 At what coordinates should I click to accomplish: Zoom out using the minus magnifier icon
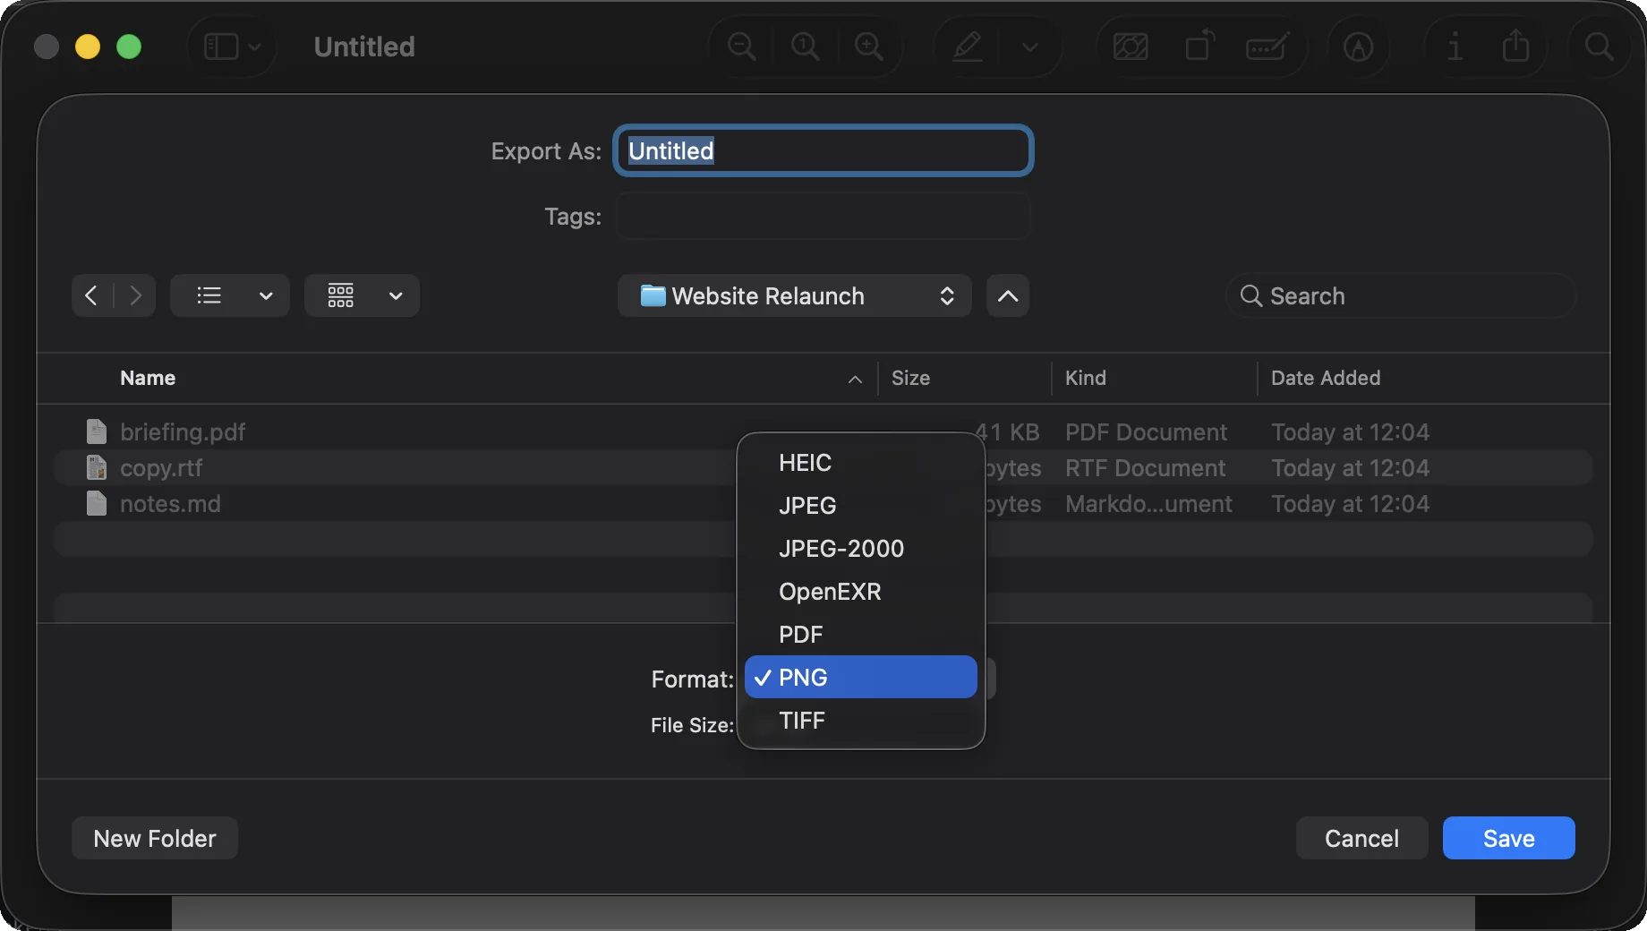[742, 47]
